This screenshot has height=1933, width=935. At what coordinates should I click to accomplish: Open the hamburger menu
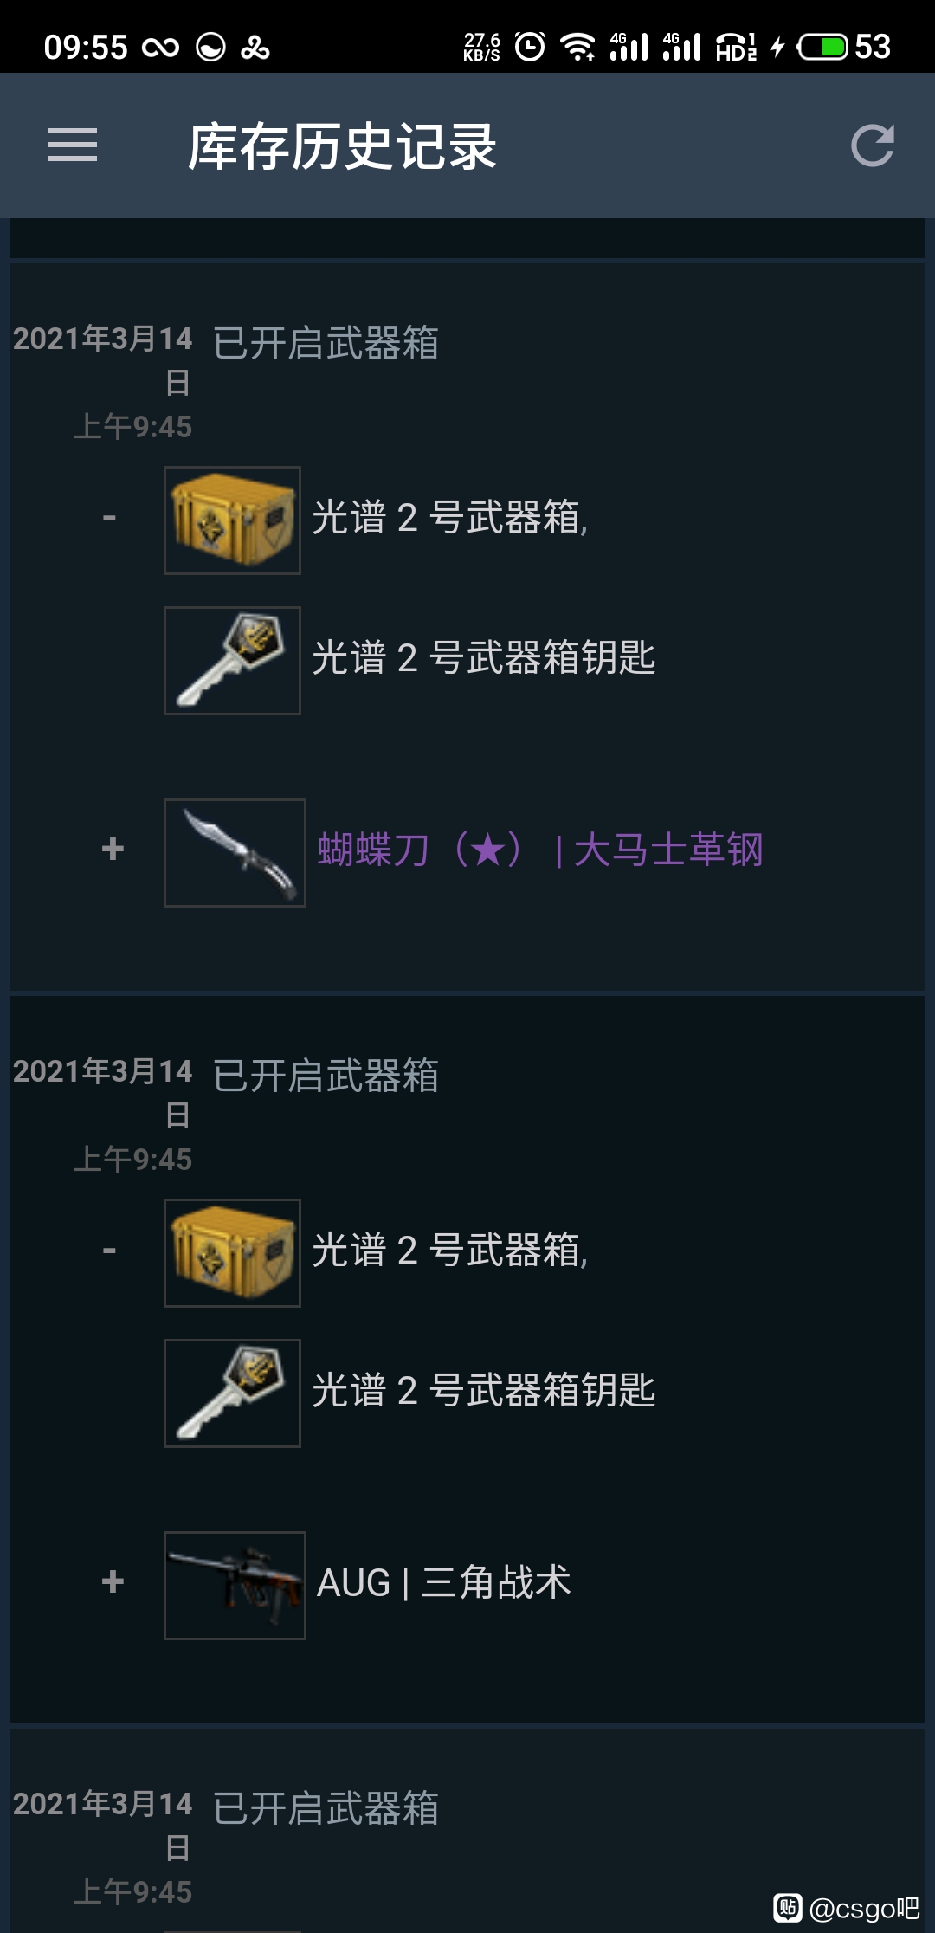click(73, 145)
